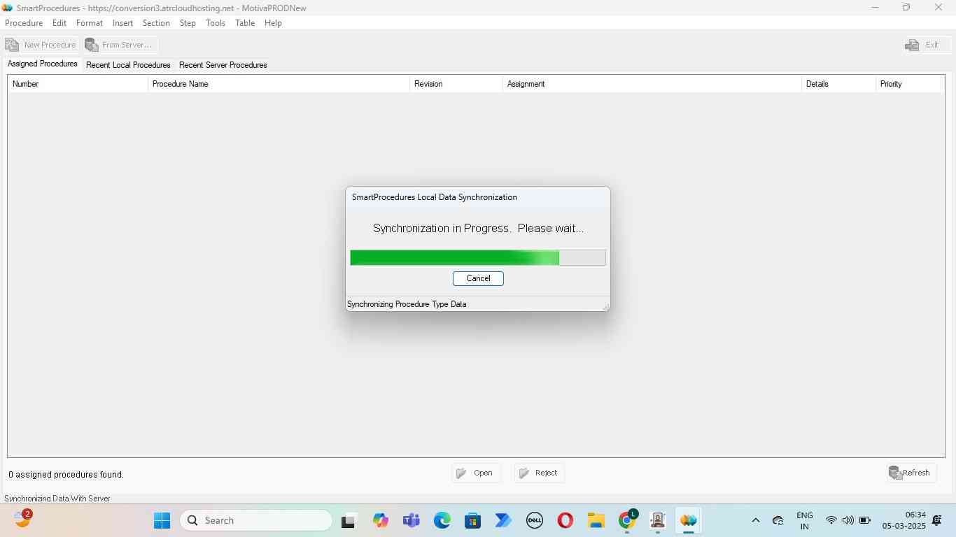Click the Open button below the list

pyautogui.click(x=476, y=473)
